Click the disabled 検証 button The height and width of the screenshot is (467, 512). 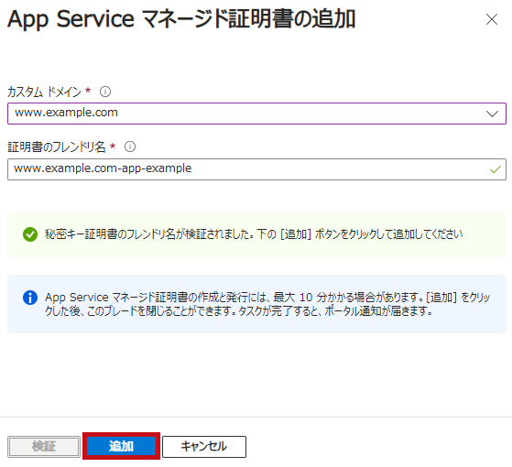(44, 447)
